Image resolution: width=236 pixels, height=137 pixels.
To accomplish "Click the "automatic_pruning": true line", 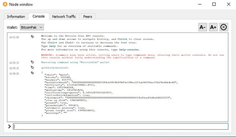I will coord(65,108).
